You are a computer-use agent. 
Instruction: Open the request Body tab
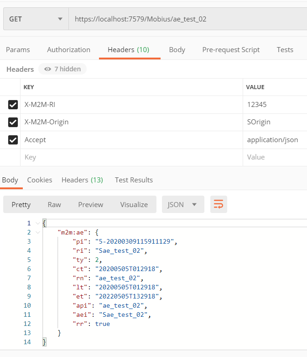177,50
